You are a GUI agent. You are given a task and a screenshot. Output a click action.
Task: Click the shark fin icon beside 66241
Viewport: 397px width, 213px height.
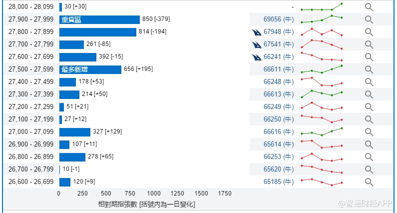[257, 57]
